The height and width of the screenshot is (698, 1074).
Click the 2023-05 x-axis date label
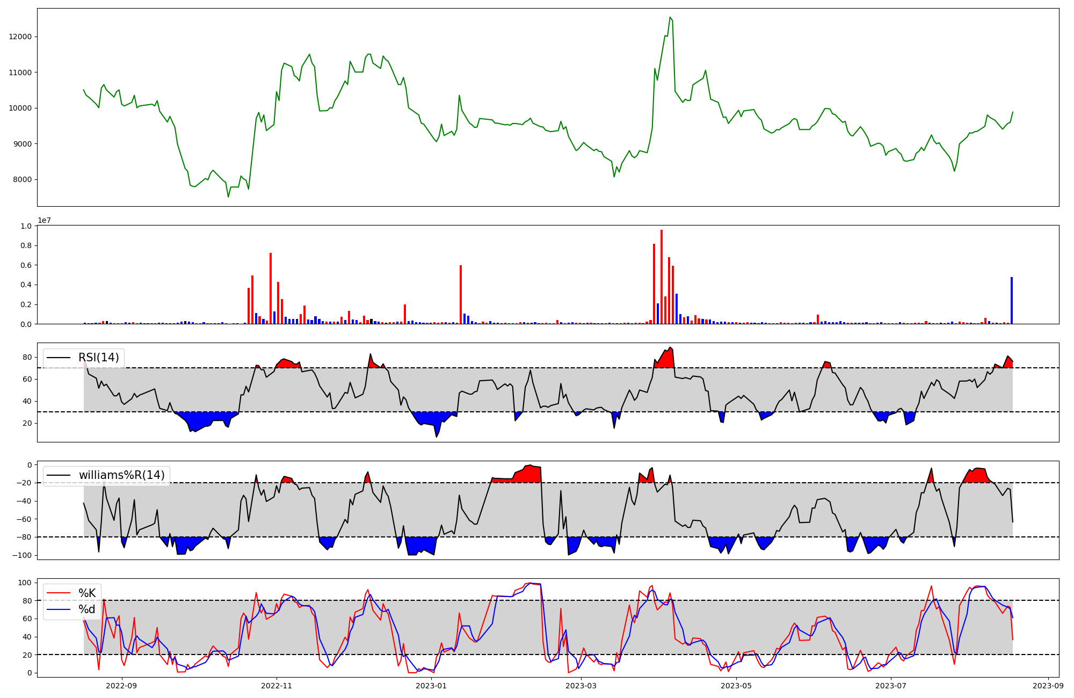pyautogui.click(x=736, y=686)
